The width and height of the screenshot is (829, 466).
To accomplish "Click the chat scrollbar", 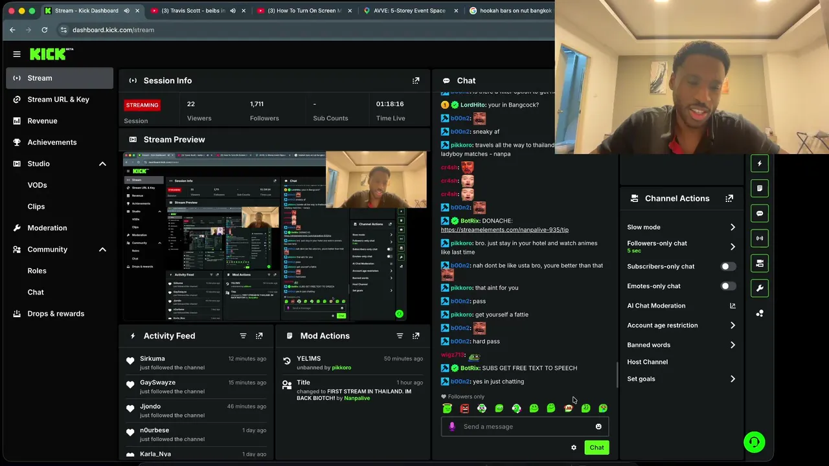I will (617, 374).
